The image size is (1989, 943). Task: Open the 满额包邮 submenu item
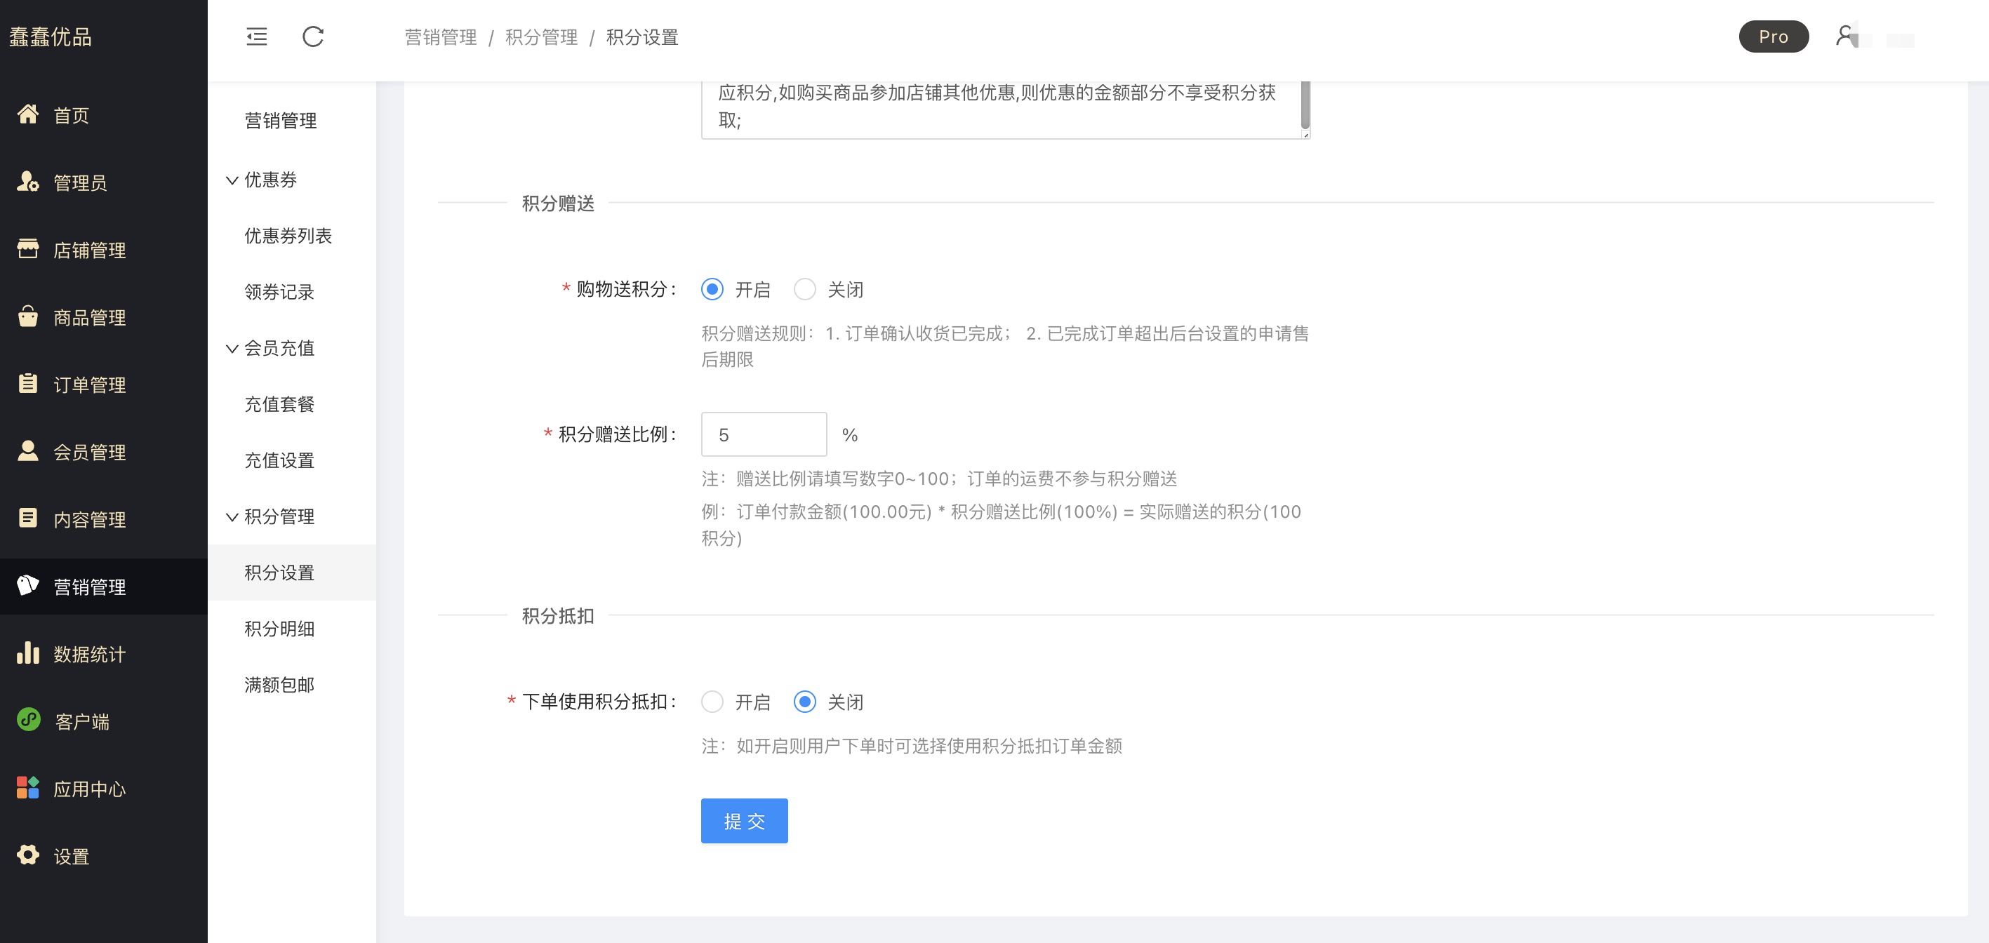point(279,685)
